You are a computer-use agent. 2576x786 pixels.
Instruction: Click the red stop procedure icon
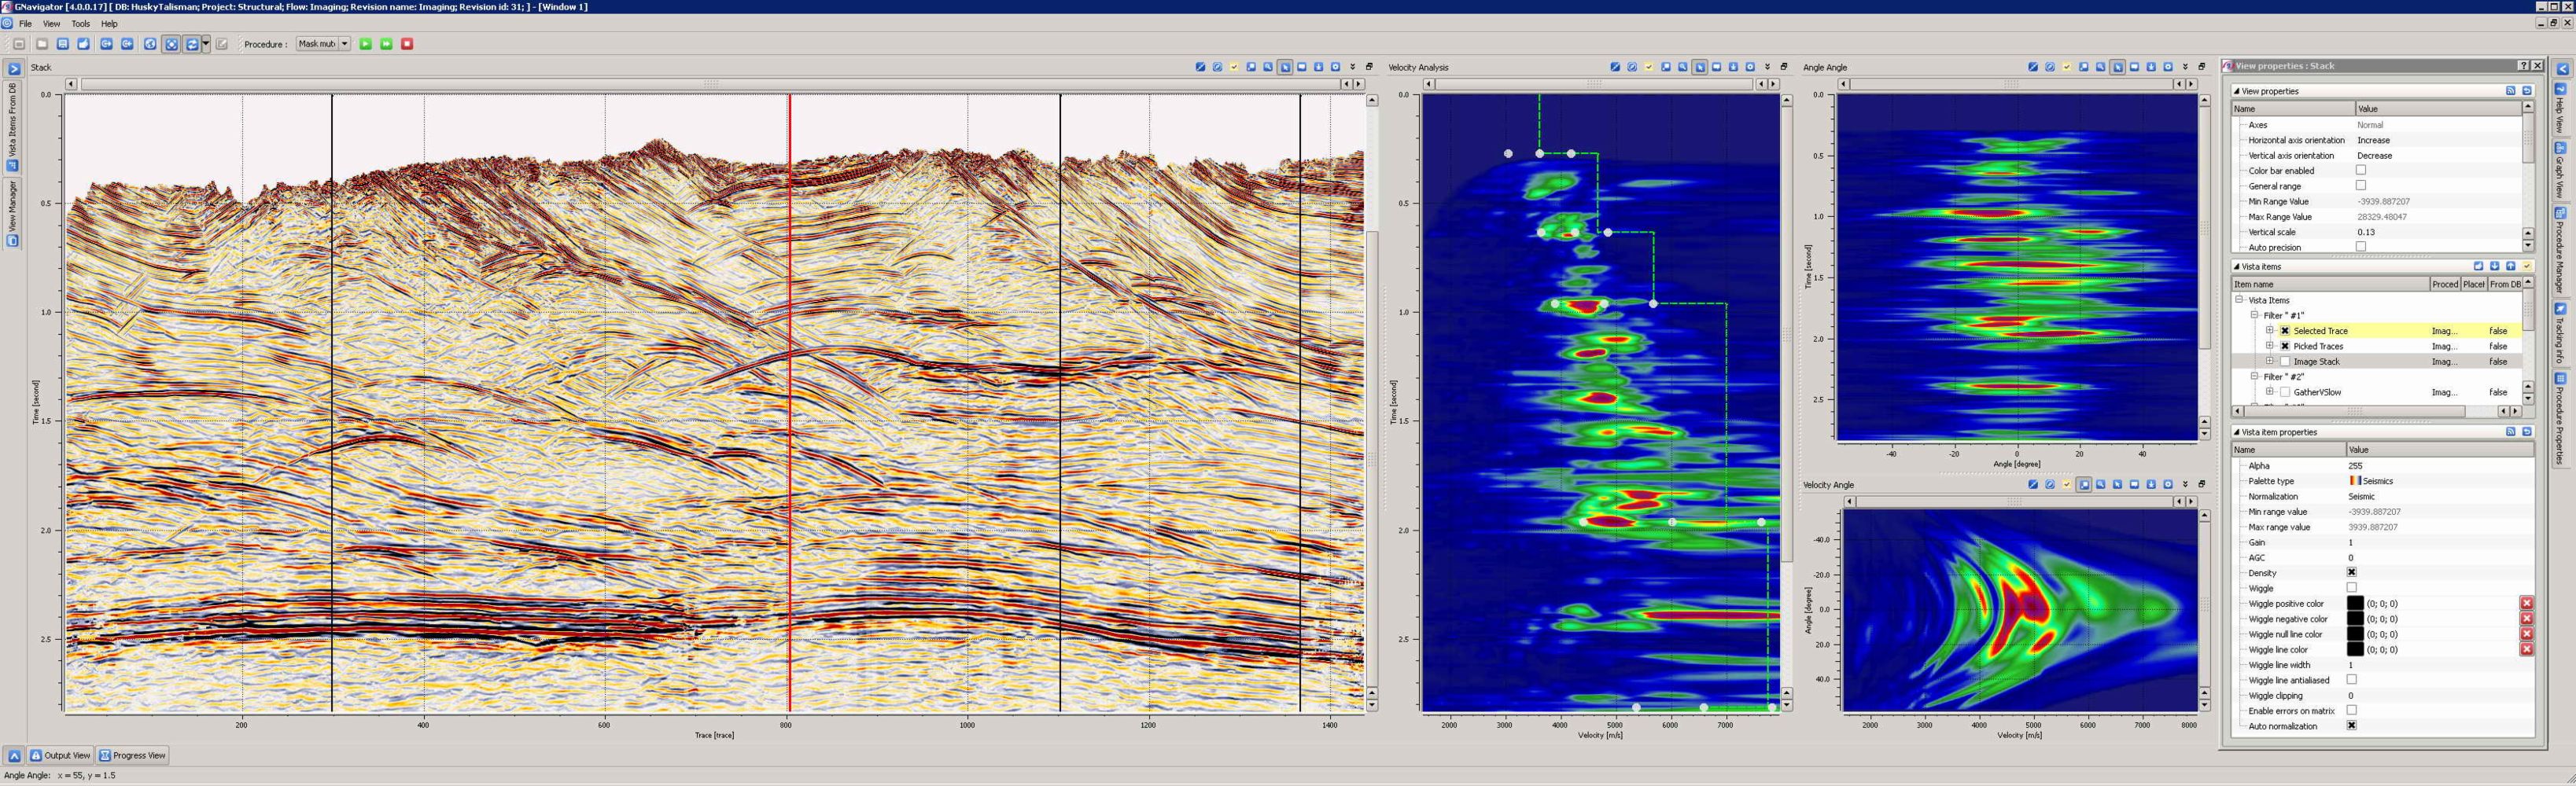(x=407, y=44)
